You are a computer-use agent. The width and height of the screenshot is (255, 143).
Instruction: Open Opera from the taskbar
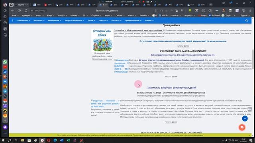click(49, 140)
